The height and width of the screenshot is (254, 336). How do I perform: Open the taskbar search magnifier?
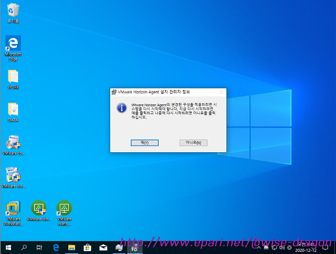click(x=24, y=248)
